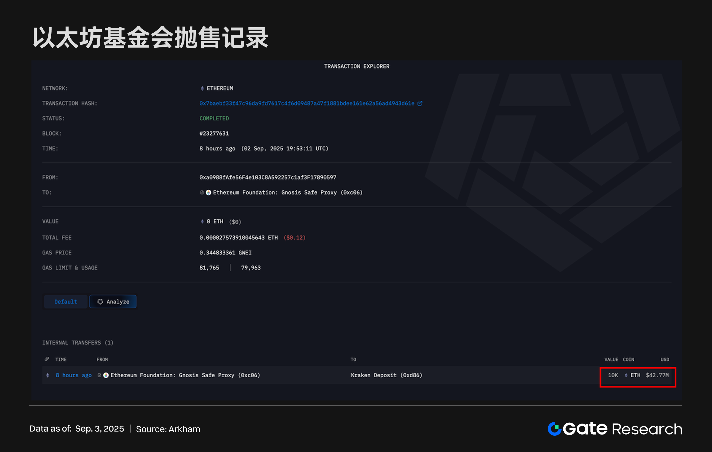Click the TRANSACTION EXPLORER title
Viewport: 712px width, 452px height.
[357, 66]
